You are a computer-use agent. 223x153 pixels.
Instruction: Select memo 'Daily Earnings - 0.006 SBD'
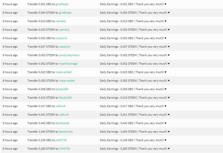(117, 89)
